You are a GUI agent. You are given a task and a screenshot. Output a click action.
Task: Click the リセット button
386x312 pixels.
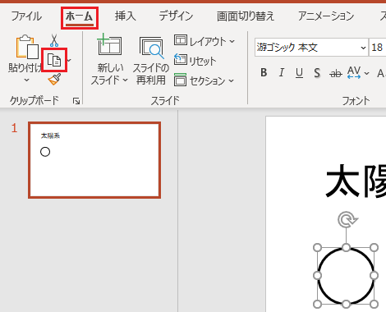pyautogui.click(x=195, y=60)
